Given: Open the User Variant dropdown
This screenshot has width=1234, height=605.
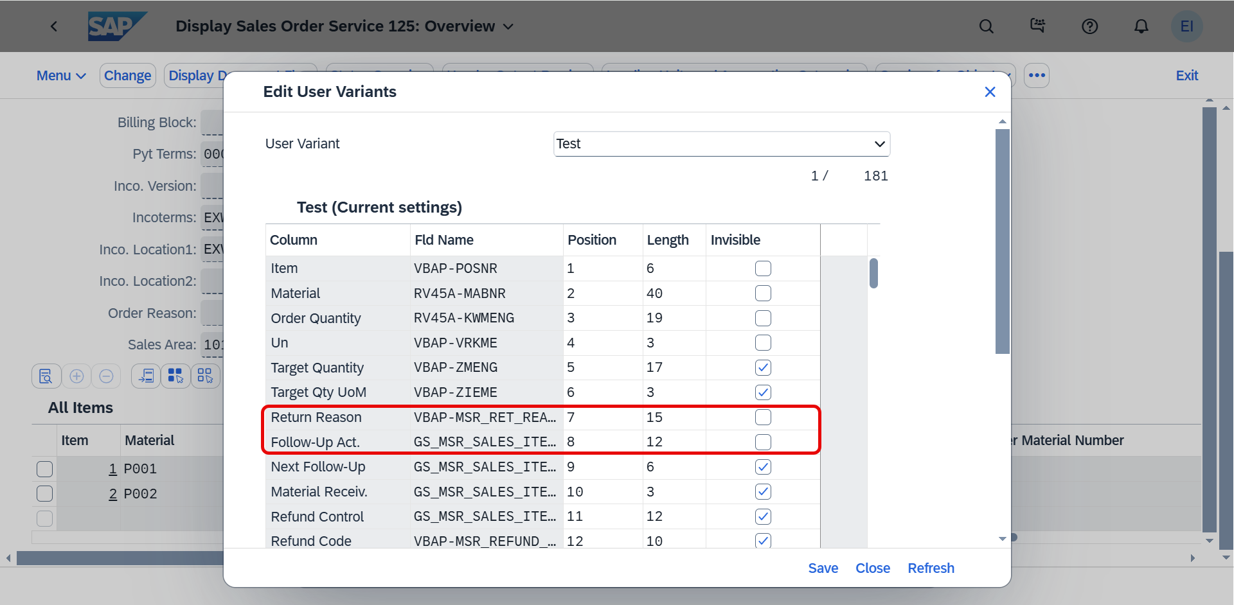Looking at the screenshot, I should click(722, 144).
